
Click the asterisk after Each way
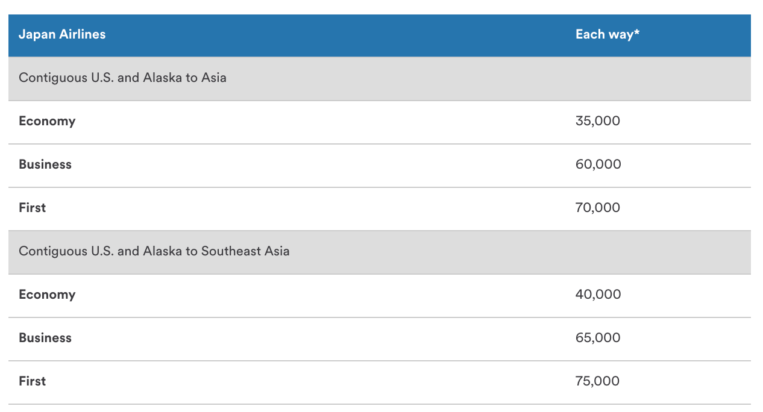pyautogui.click(x=636, y=33)
